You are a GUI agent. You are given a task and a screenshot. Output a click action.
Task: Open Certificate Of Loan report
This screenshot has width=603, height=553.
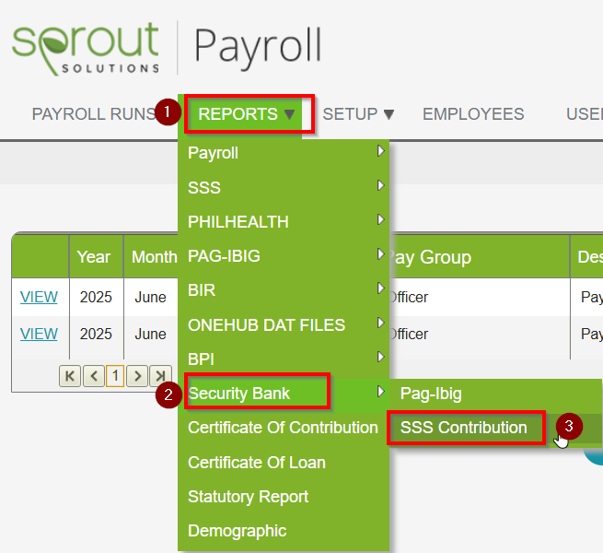pyautogui.click(x=284, y=463)
